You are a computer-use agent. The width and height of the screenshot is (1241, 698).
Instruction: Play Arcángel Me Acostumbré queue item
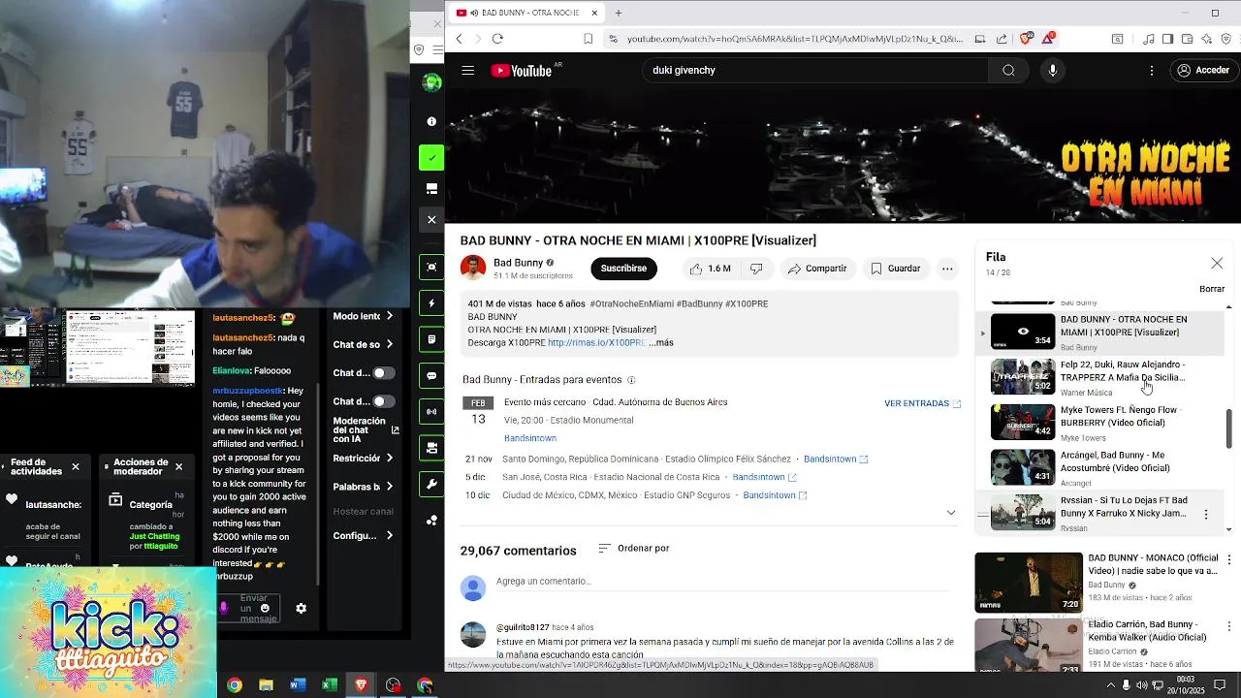point(1099,467)
